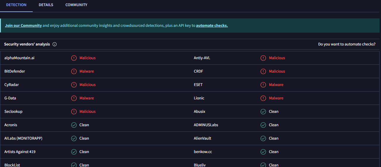
Task: Select the Detection tab
Action: (x=16, y=5)
